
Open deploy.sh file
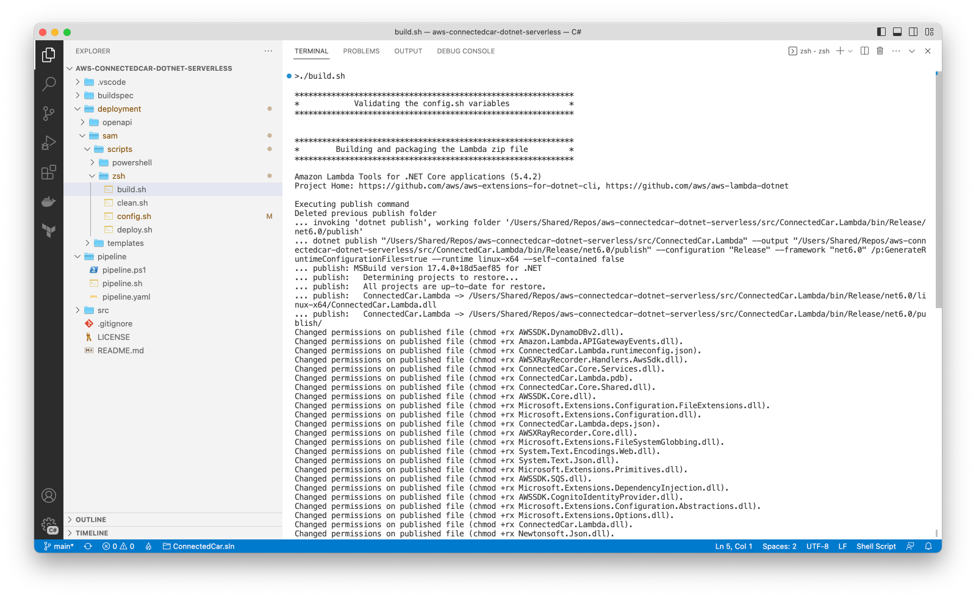click(x=173, y=229)
